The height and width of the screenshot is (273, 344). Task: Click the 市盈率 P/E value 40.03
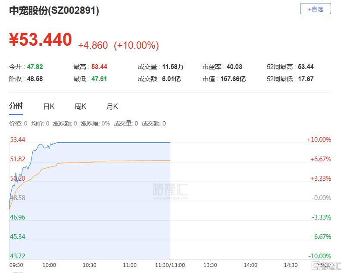234,67
